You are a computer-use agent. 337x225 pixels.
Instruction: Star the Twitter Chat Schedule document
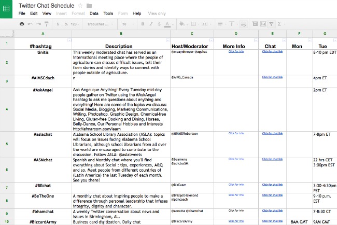pos(80,6)
